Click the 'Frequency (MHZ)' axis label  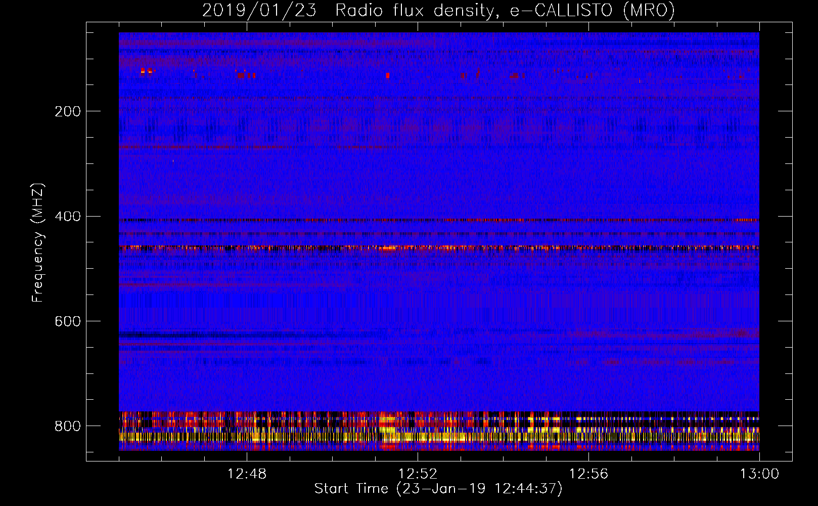click(37, 242)
